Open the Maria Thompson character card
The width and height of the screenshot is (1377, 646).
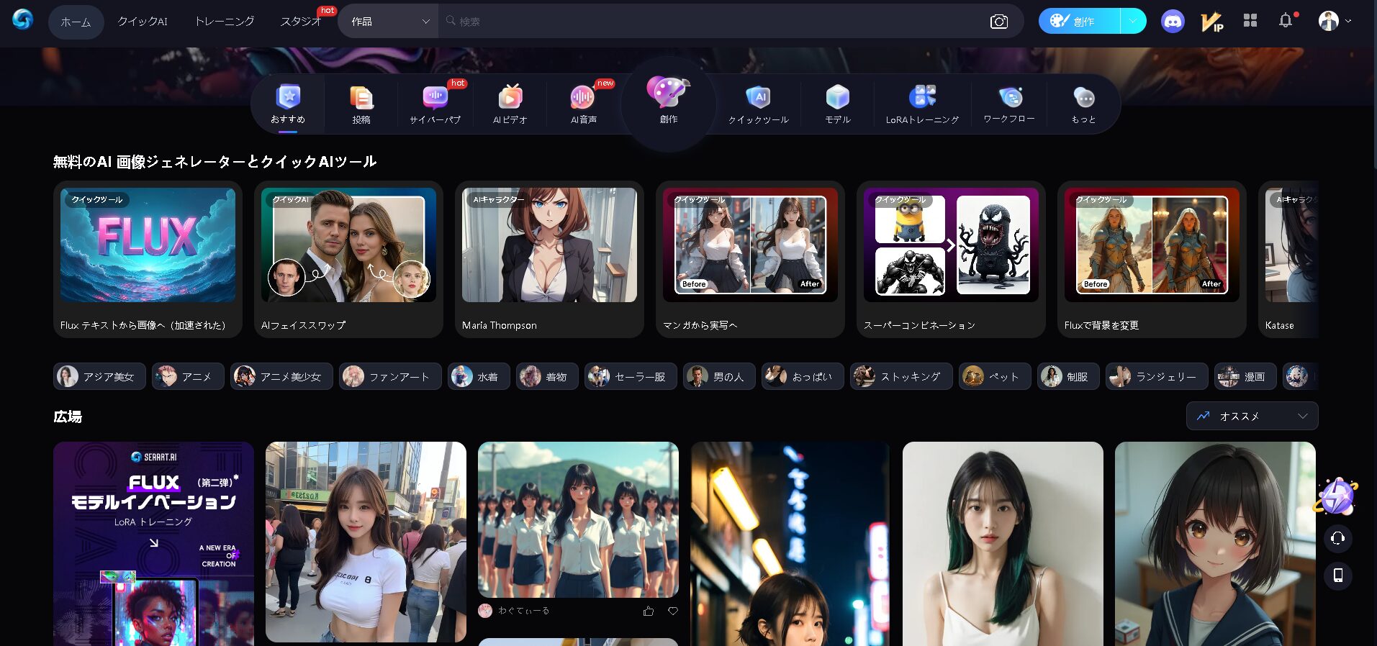[549, 259]
